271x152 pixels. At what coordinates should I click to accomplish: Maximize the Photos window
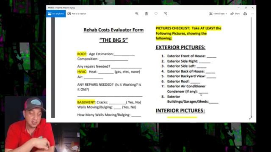246,8
